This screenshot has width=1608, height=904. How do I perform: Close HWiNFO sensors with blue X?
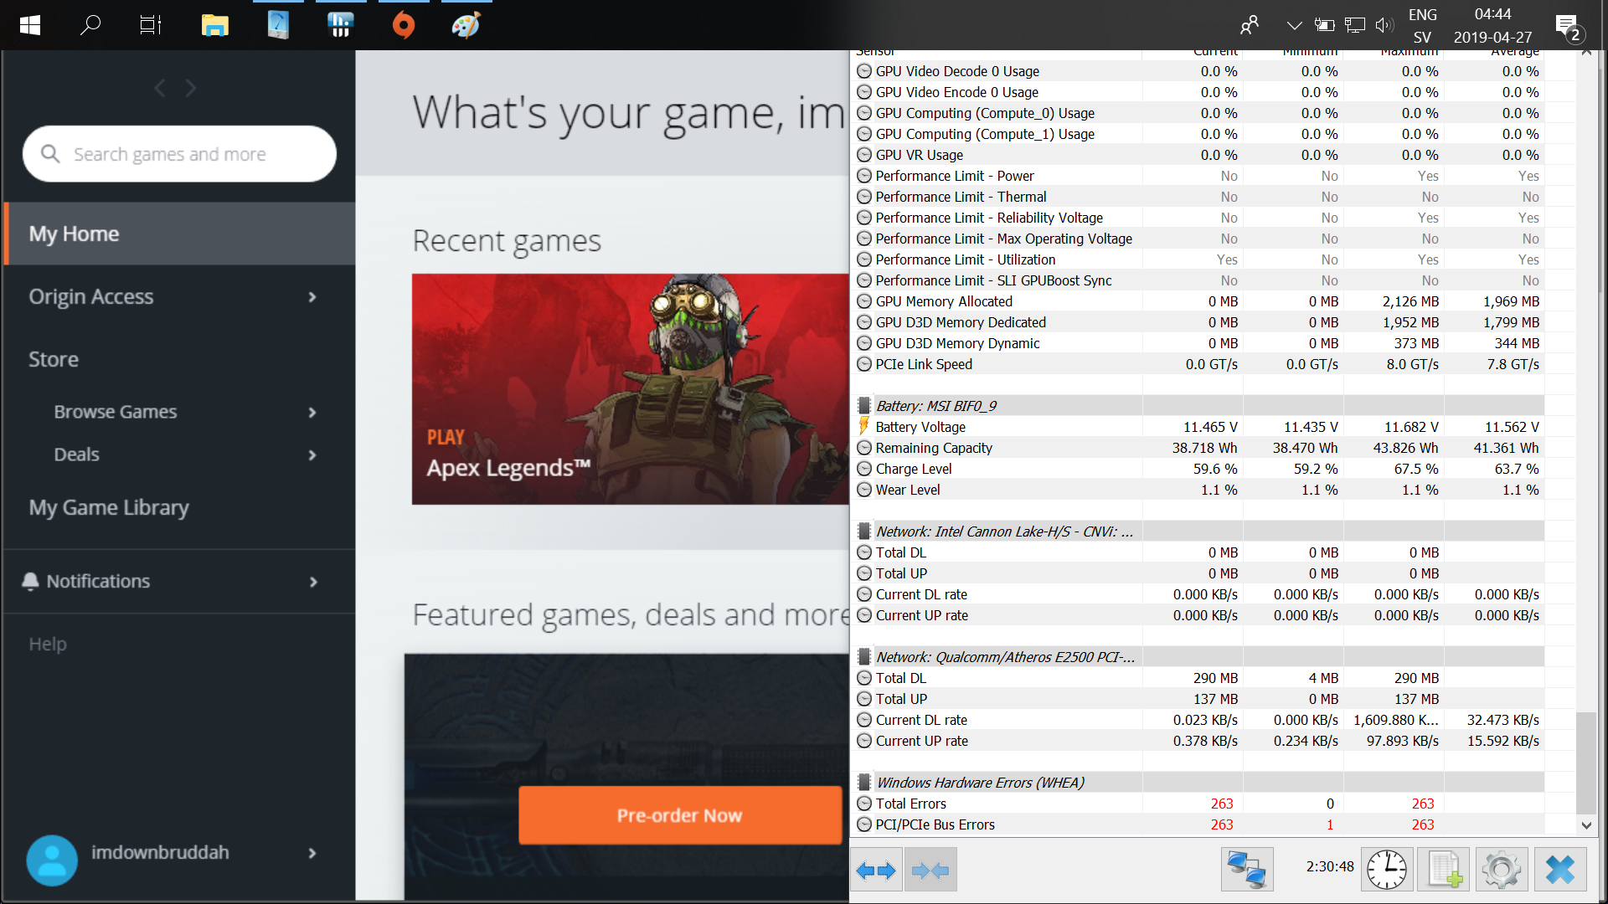[x=1560, y=870]
